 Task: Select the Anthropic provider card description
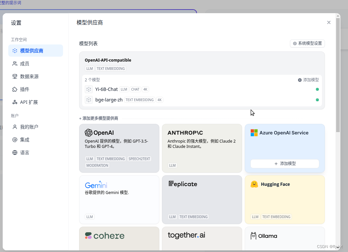(x=202, y=144)
